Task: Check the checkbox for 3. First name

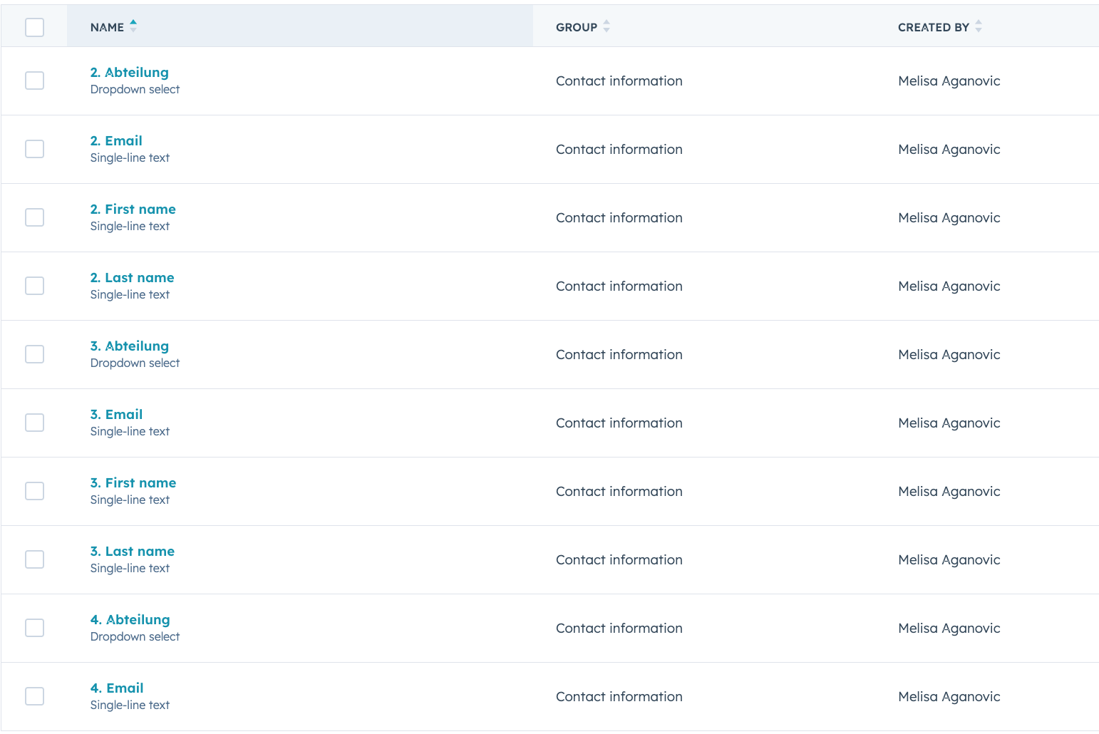Action: coord(34,491)
